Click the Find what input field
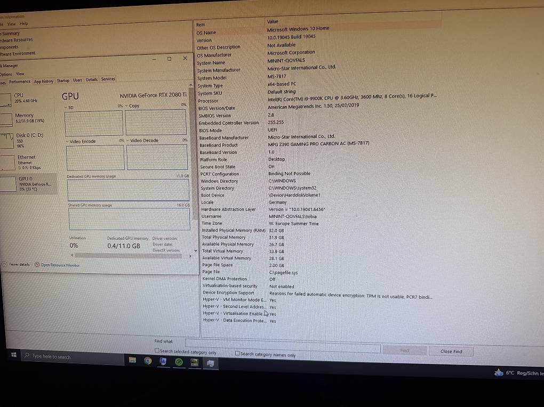Image resolution: width=544 pixels, height=407 pixels. coord(283,347)
